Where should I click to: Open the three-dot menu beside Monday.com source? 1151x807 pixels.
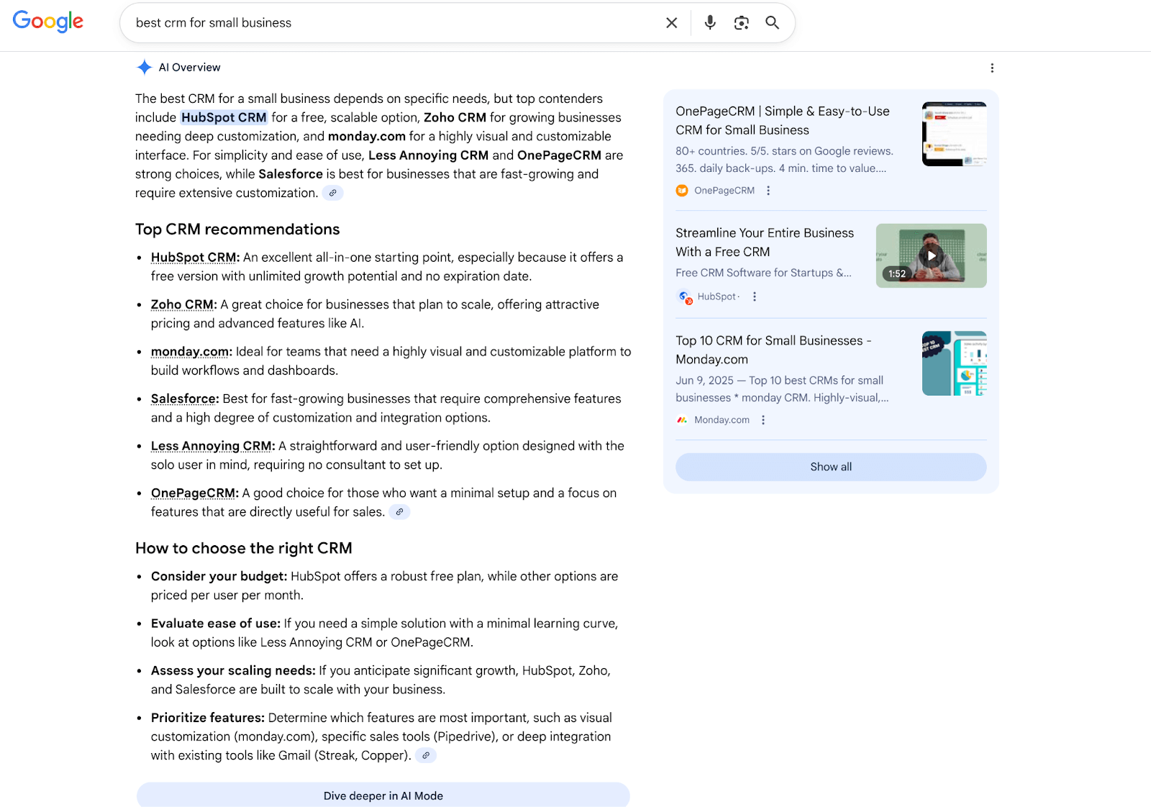pos(763,419)
